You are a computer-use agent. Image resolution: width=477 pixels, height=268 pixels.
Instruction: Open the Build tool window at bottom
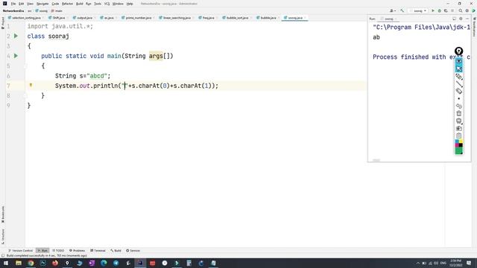[x=116, y=251]
